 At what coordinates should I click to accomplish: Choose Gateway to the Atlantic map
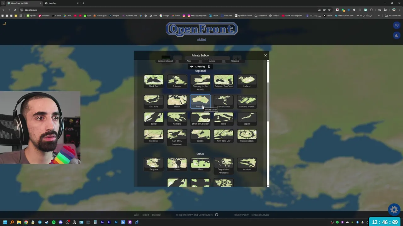200,83
